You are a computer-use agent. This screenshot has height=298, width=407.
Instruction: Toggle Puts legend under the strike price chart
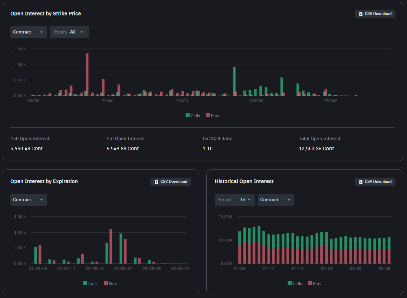[x=213, y=116]
